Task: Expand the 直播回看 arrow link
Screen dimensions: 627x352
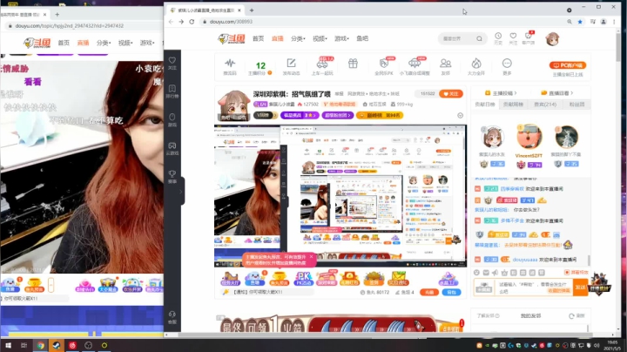Action: coord(557,93)
